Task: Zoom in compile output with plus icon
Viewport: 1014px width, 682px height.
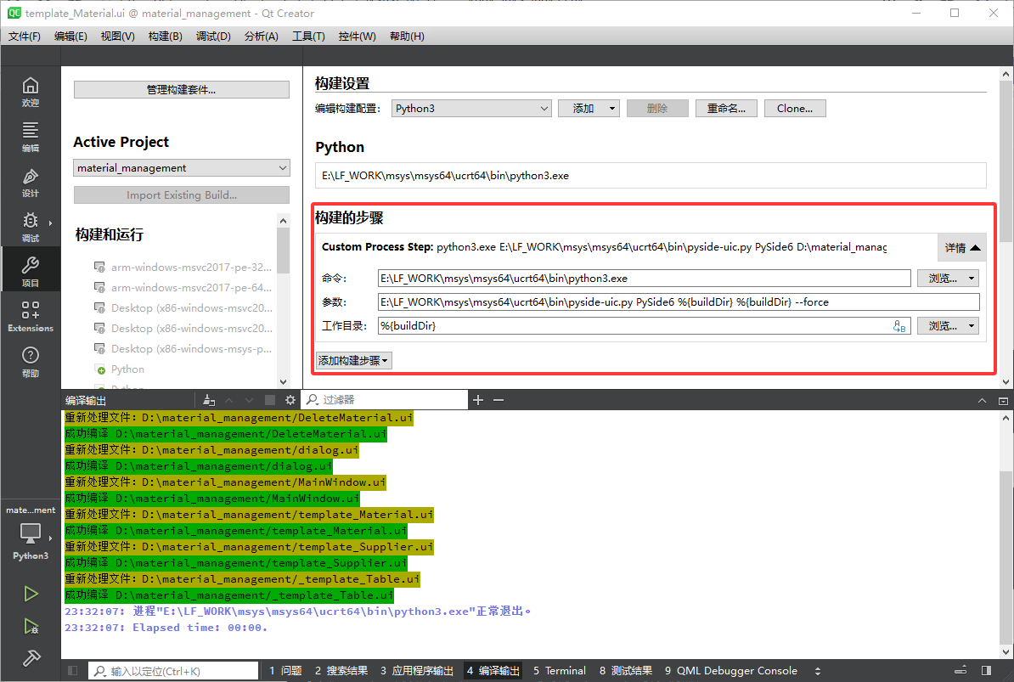Action: pos(478,400)
